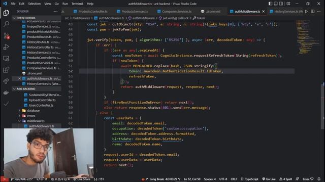Click the middlewares breadcrumb segment
Viewport: 325px width, 182px height.
81,18
